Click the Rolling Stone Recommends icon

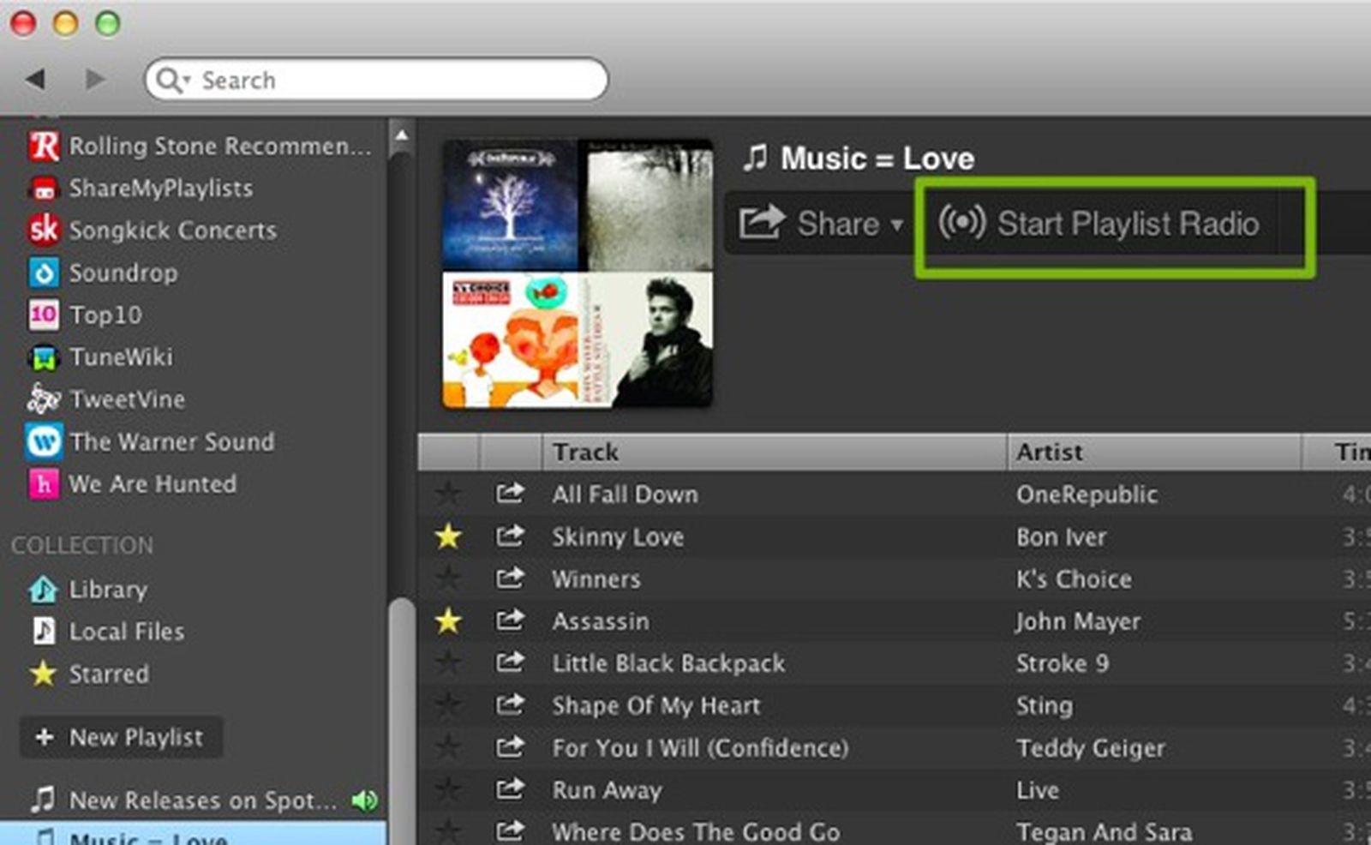[x=44, y=146]
